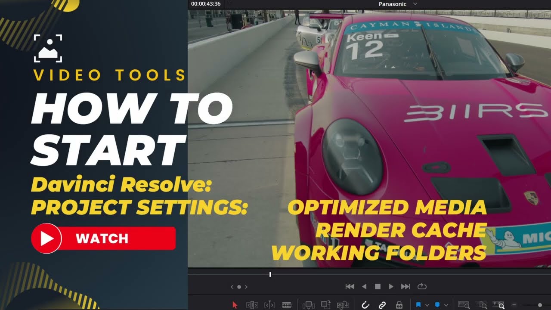This screenshot has width=551, height=310.
Task: Add a blue flag to the clip
Action: [x=418, y=305]
